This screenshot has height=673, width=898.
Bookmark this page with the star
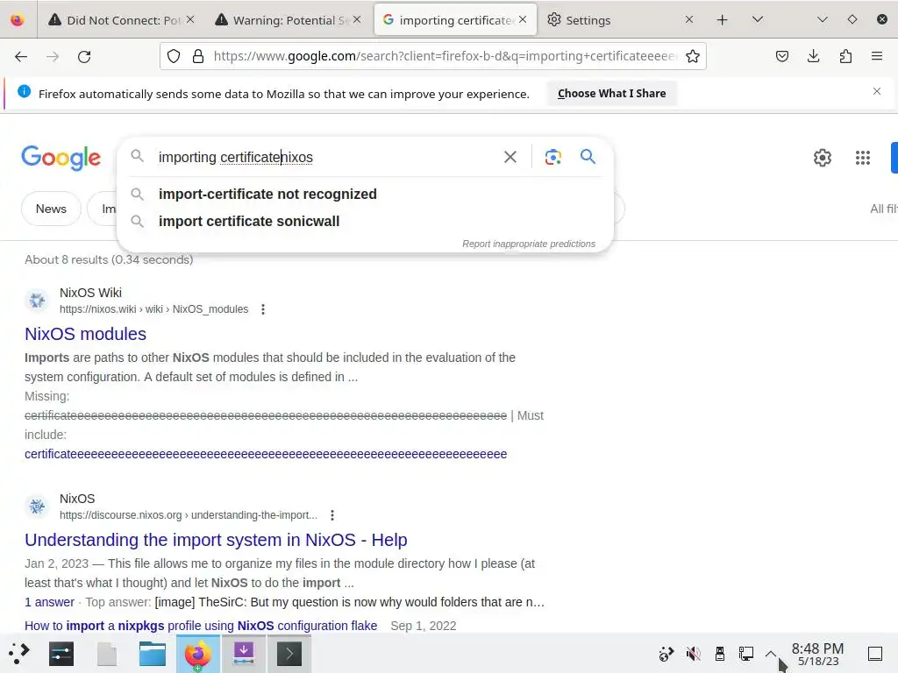tap(693, 56)
